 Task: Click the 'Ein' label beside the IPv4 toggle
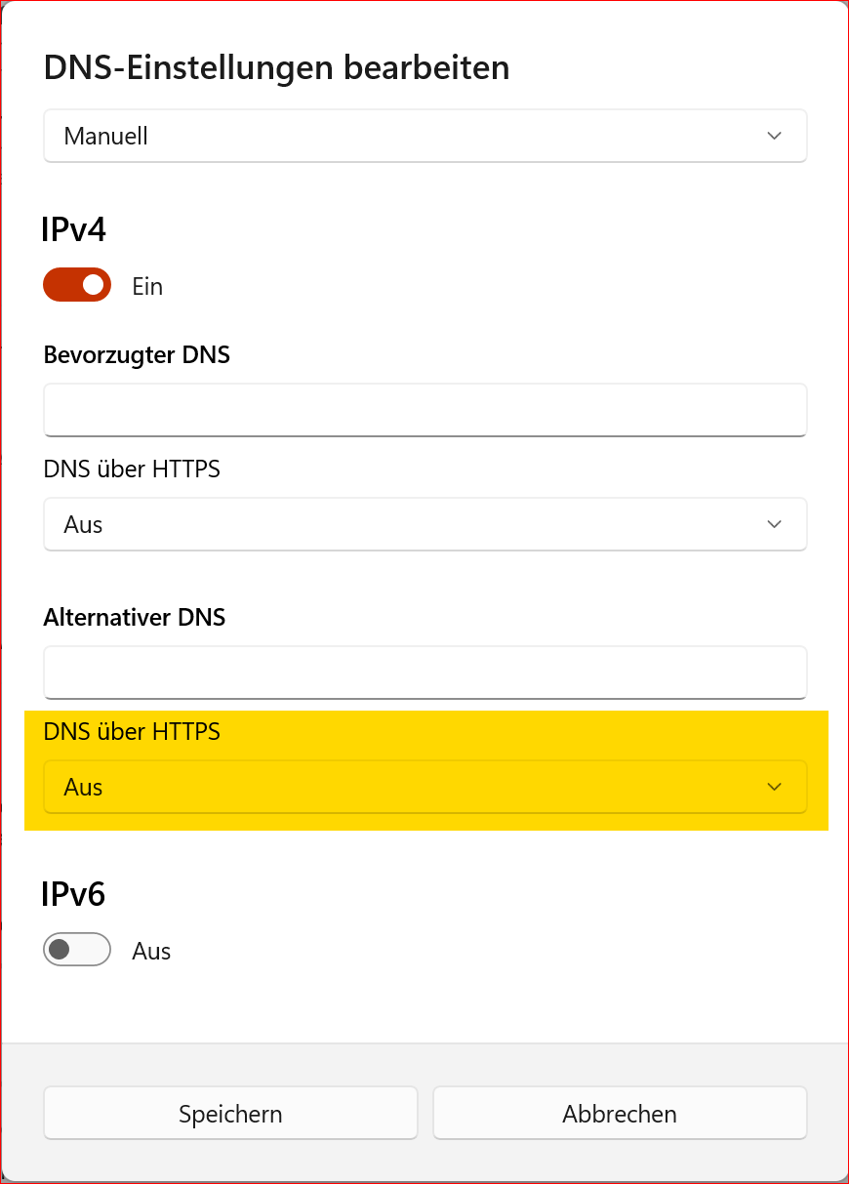pyautogui.click(x=147, y=287)
